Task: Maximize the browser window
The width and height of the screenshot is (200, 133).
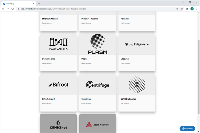Action: pyautogui.click(x=190, y=2)
